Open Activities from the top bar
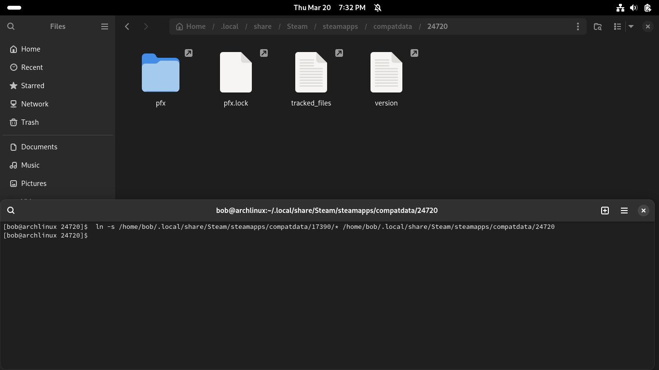The width and height of the screenshot is (659, 370). point(14,8)
